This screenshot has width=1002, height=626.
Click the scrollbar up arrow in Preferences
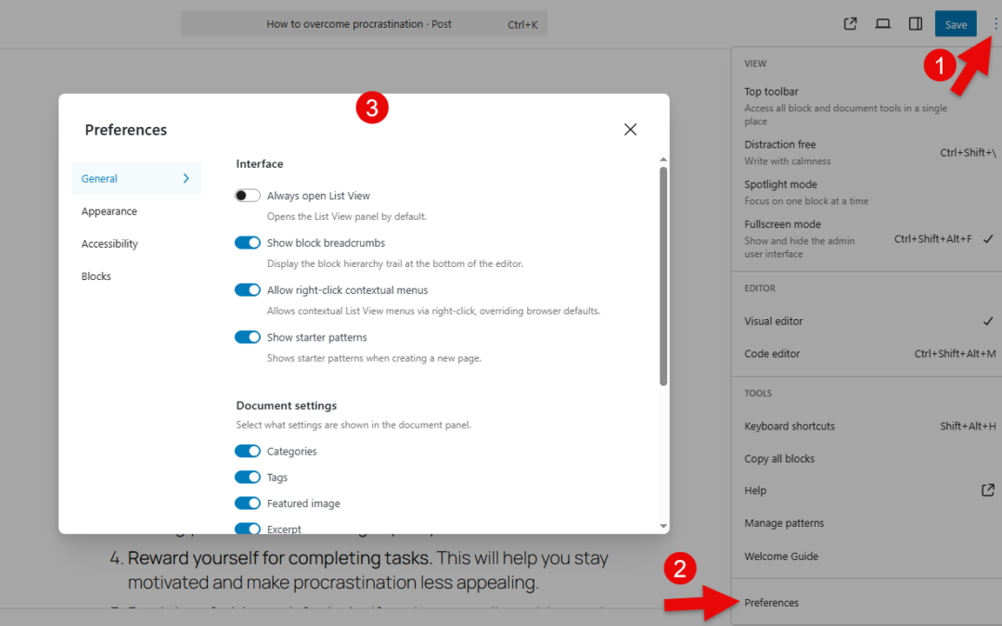point(663,160)
